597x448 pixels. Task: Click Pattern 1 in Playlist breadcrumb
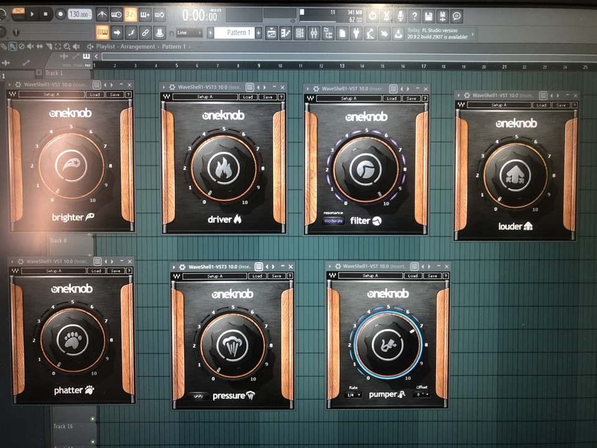pyautogui.click(x=174, y=47)
